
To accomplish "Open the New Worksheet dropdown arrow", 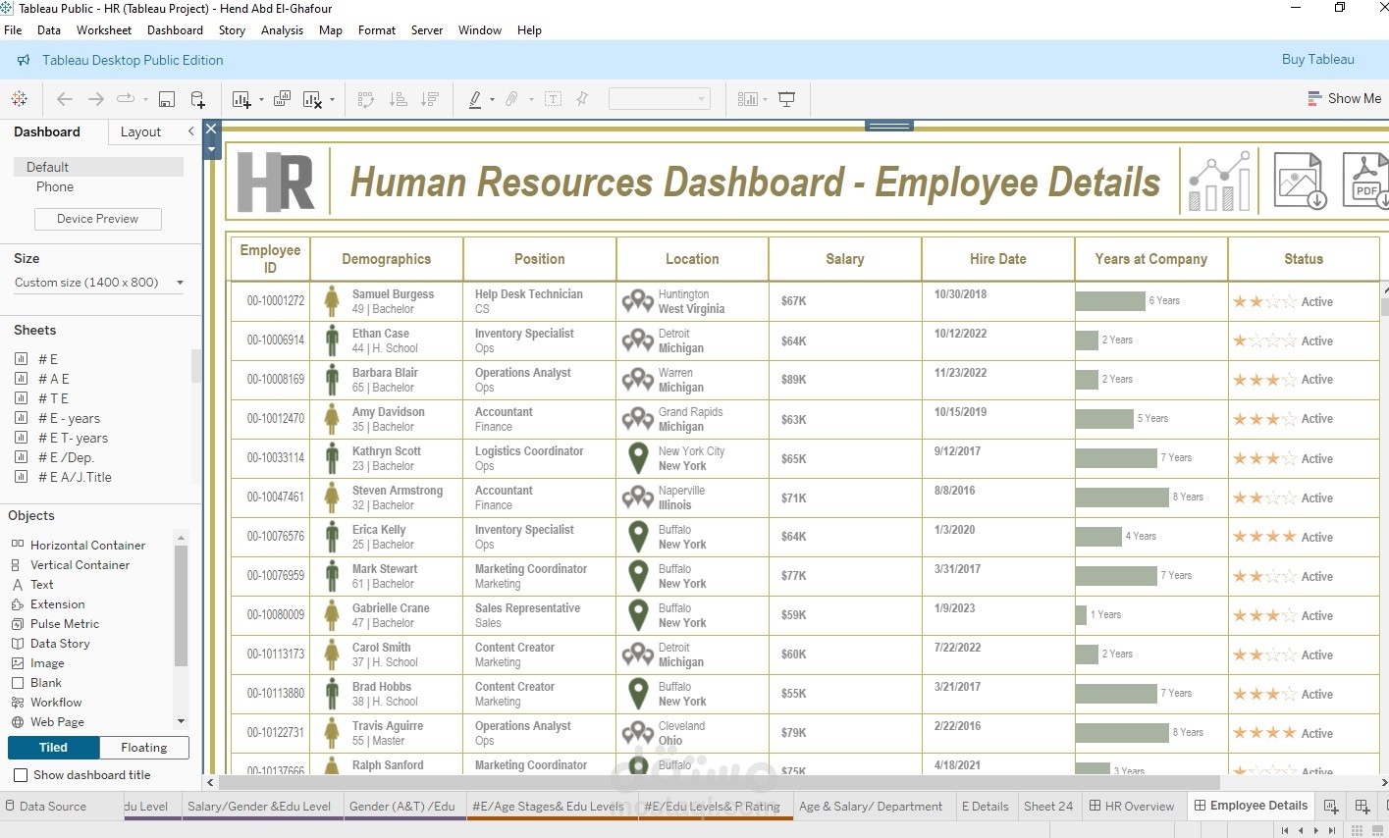I will click(261, 100).
